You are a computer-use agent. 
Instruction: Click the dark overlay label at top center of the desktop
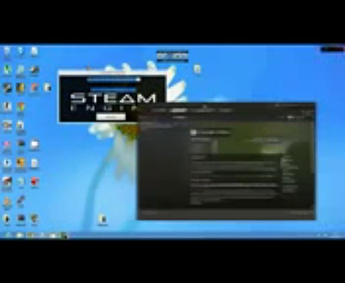click(x=173, y=57)
